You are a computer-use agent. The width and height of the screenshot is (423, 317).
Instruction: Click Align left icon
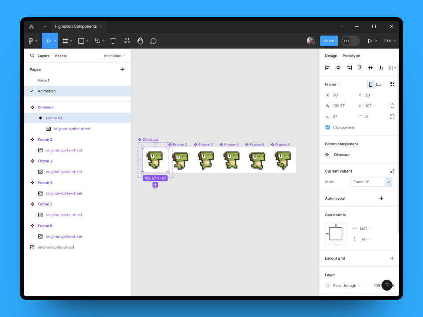coord(327,68)
